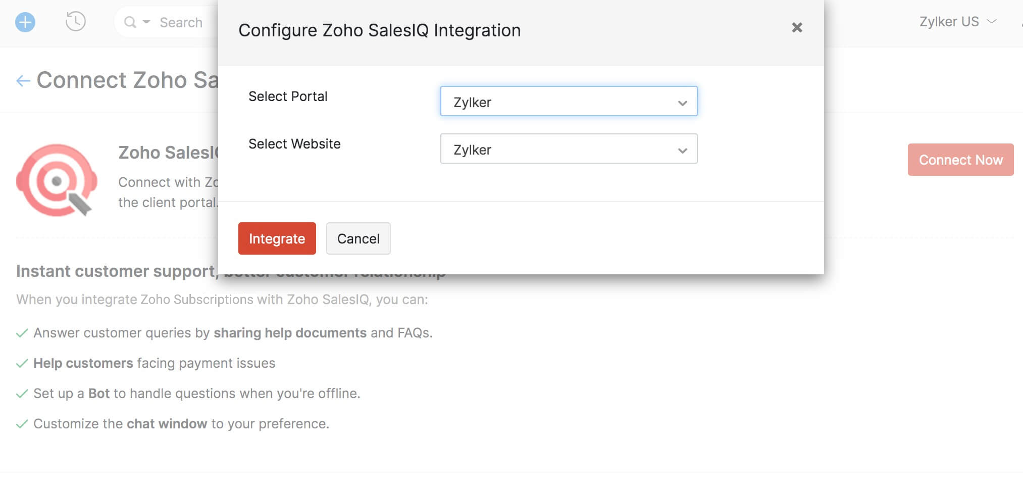Close the Configure Zoho SalesIQ dialog
This screenshot has height=486, width=1023.
797,28
